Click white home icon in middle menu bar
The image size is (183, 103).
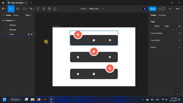pos(78,57)
